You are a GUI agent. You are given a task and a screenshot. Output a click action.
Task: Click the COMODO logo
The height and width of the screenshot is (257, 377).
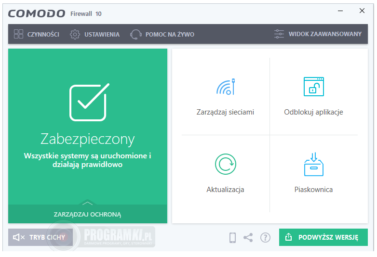click(x=37, y=13)
